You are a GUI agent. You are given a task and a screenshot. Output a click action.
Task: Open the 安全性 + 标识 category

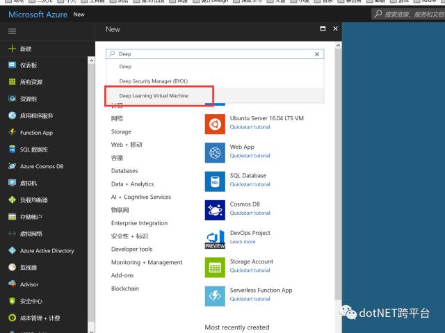point(130,236)
